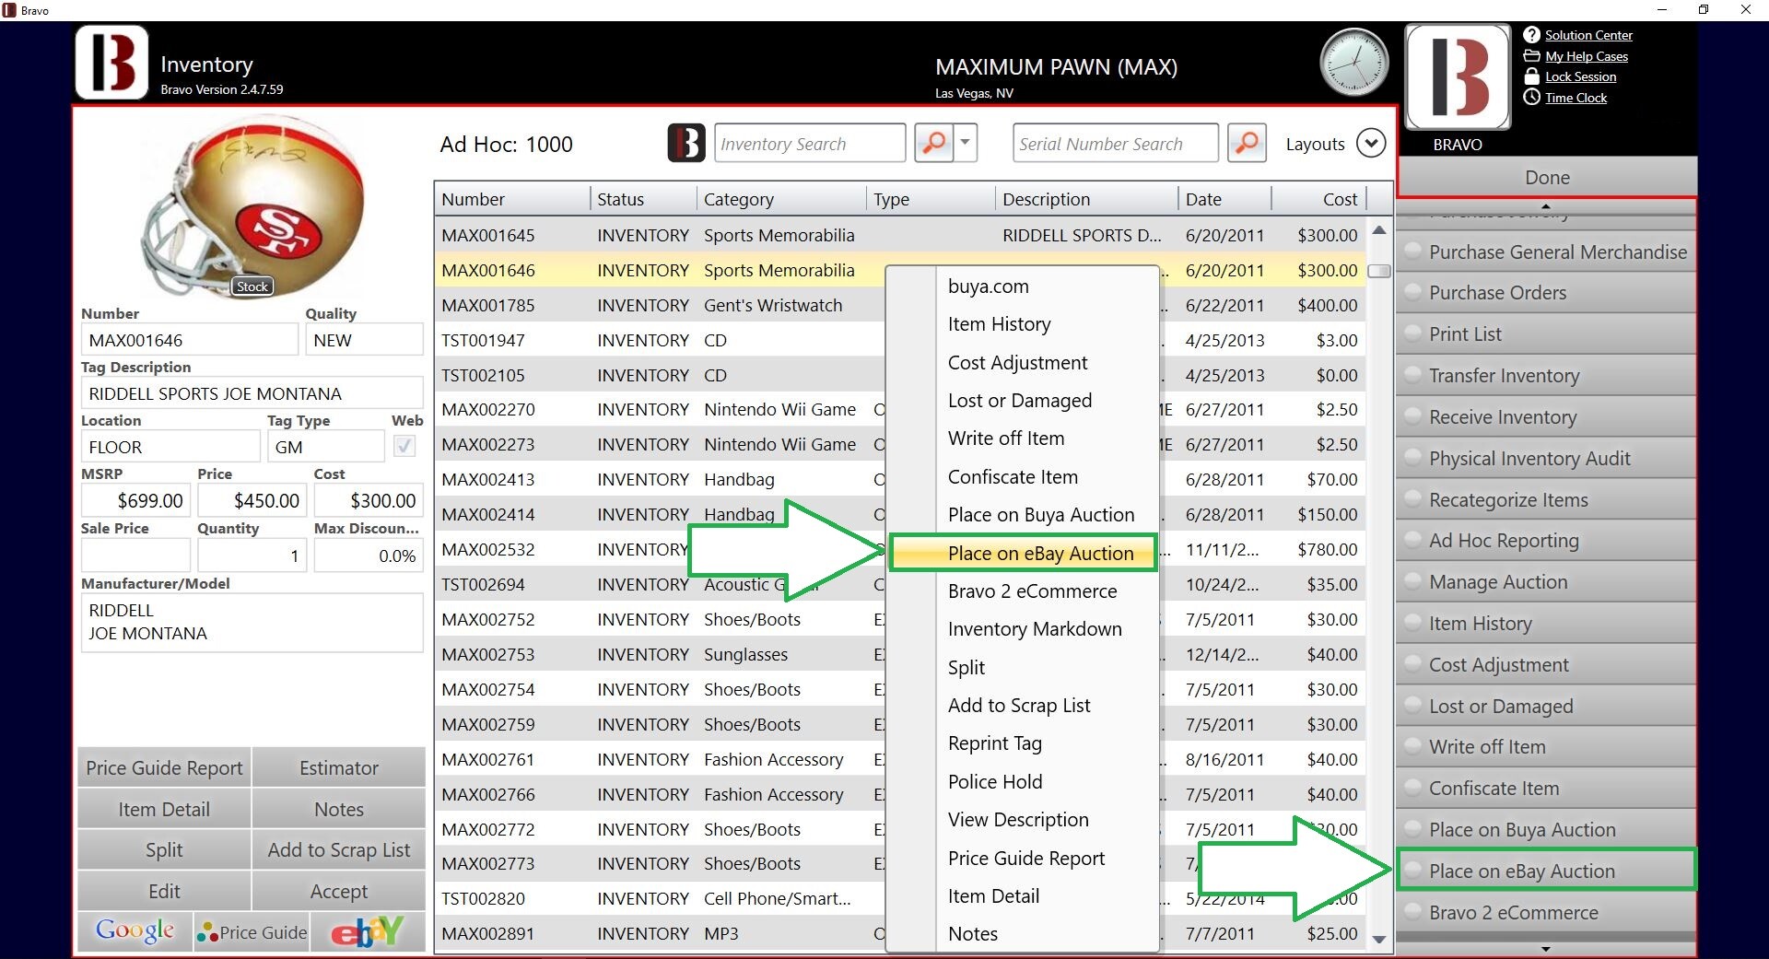This screenshot has width=1769, height=959.
Task: Choose Inventory Markdown in context menu
Action: 1023,629
